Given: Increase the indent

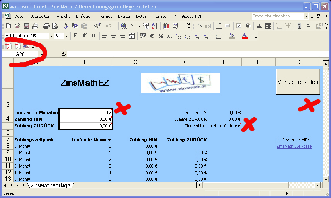Looking at the screenshot, I should point(208,36).
